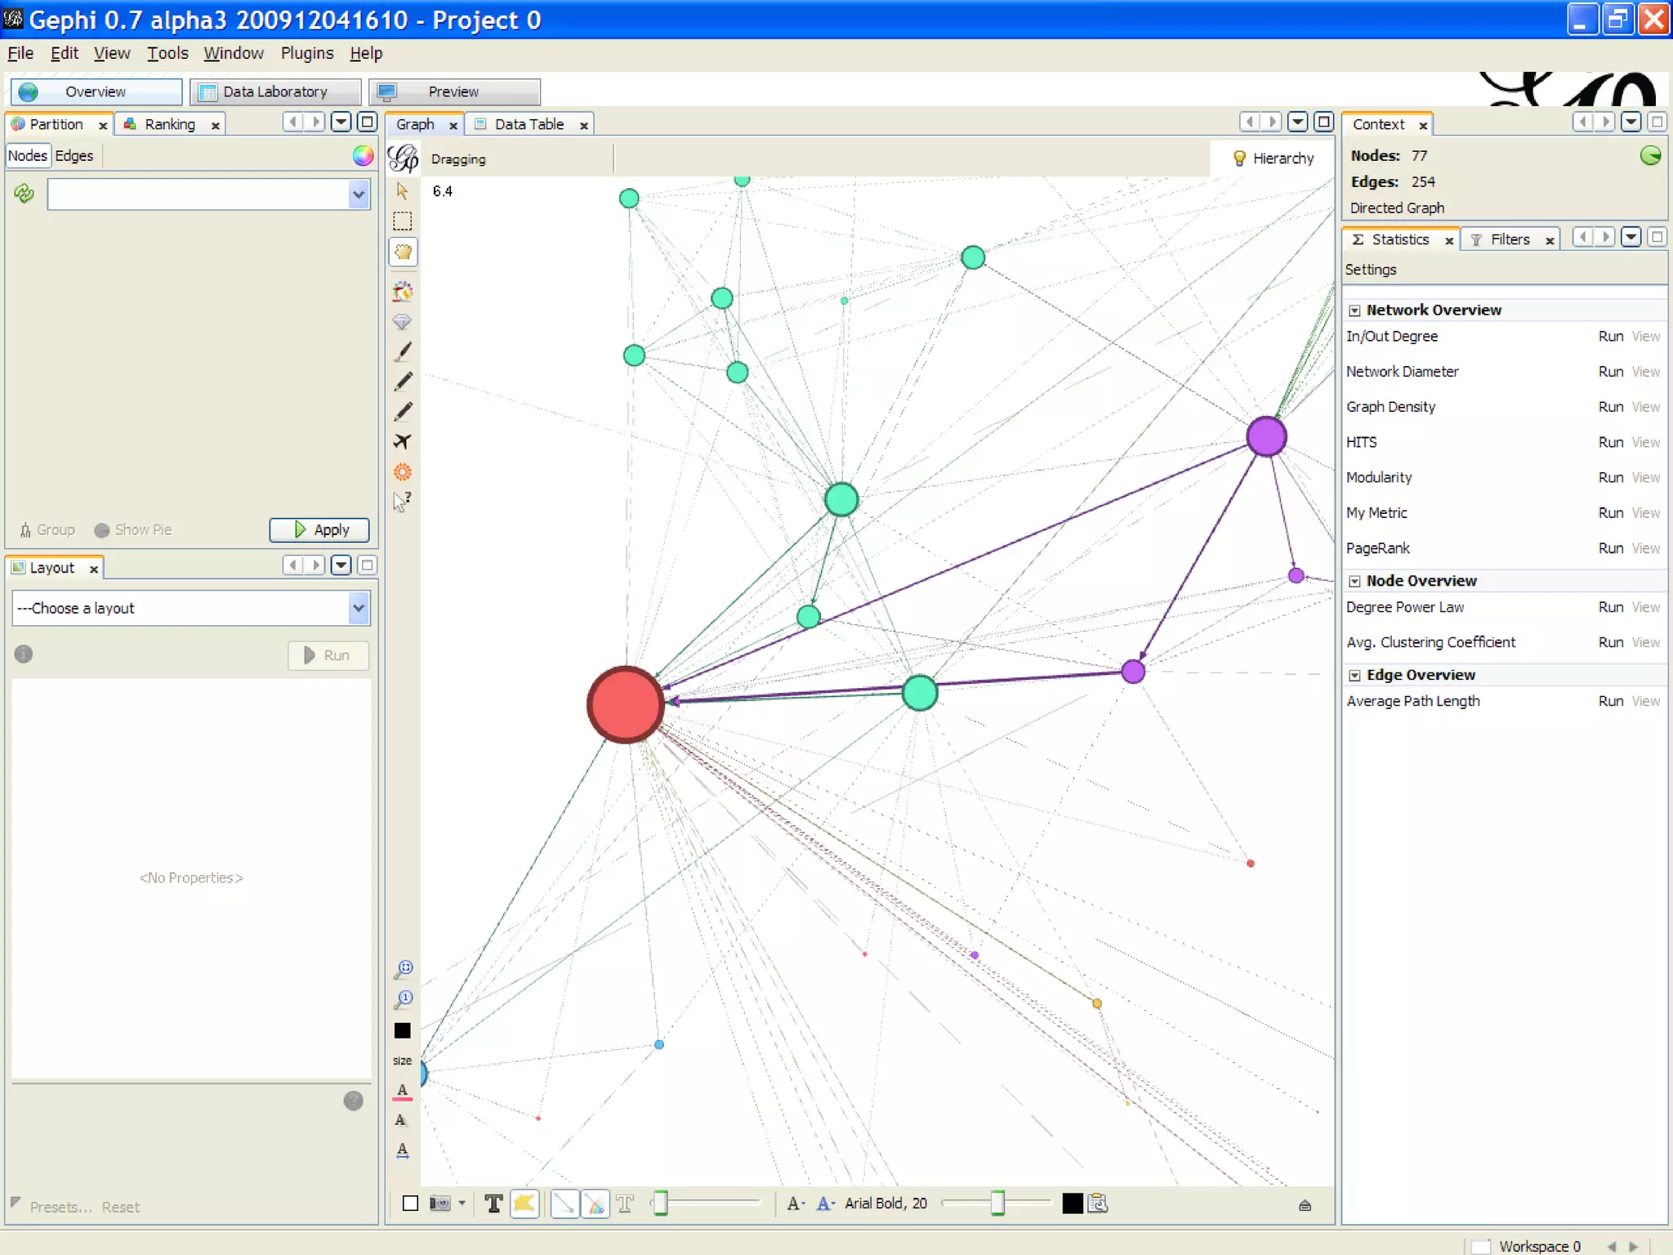Run the PageRank statistic

click(x=1610, y=548)
